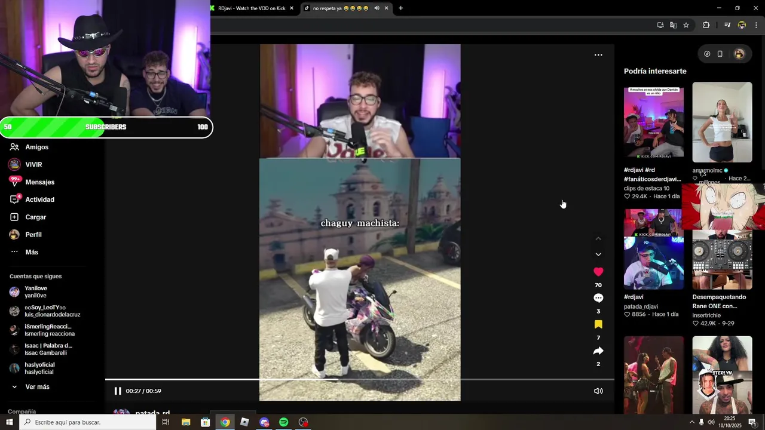Open recommended video by patada_rdjavi
765x430 pixels.
point(654,249)
